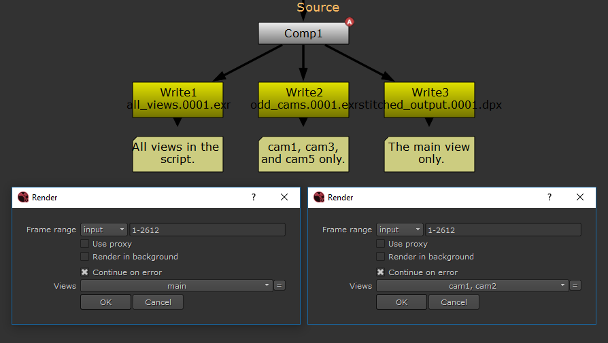The height and width of the screenshot is (343, 608).
Task: Expand Frame range input dropdown in main-view dialog
Action: [x=104, y=230]
